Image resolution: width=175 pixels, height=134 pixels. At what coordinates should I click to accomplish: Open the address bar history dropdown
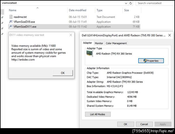pos(126,3)
